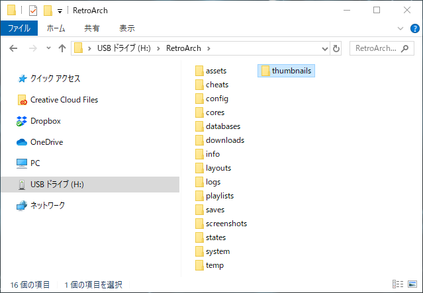
Task: Select the system folder icon
Action: pyautogui.click(x=199, y=251)
